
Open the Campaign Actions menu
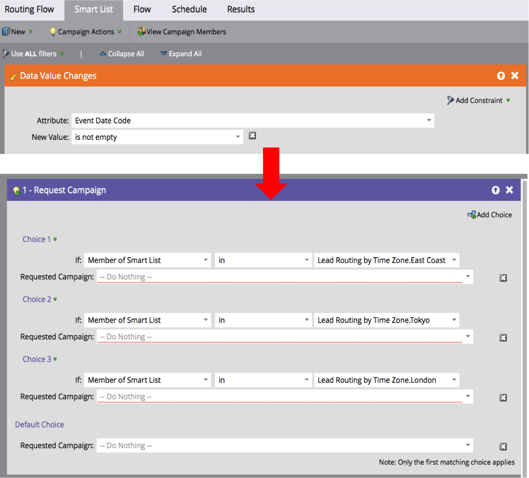[x=86, y=32]
